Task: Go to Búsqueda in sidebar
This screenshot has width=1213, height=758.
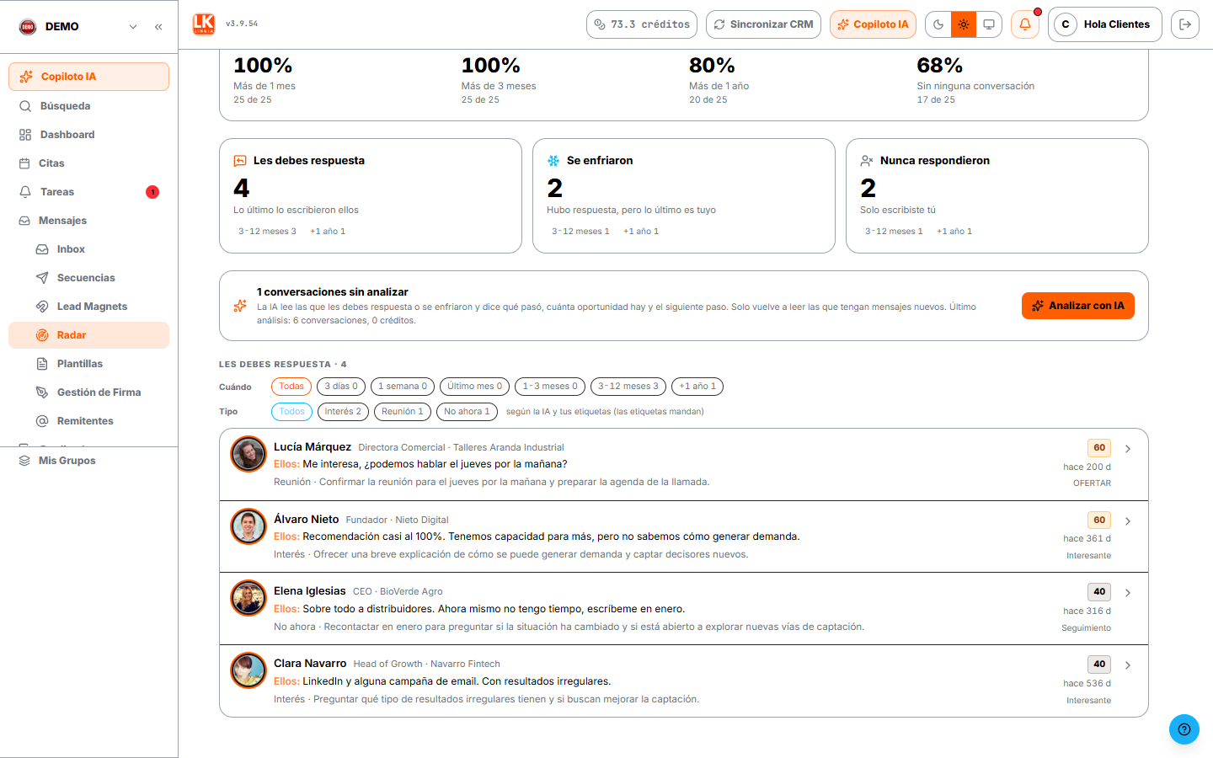Action: [x=88, y=106]
